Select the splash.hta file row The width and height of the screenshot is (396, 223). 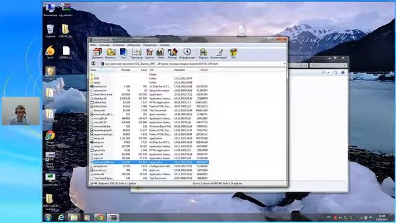[149, 150]
